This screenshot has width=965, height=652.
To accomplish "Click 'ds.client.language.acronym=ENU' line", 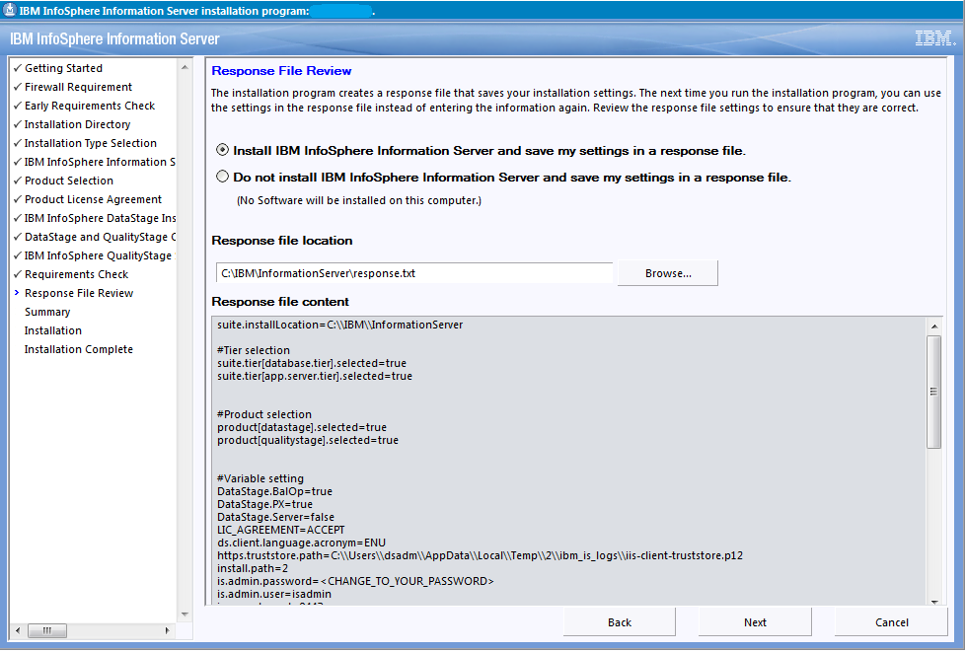I will (301, 543).
